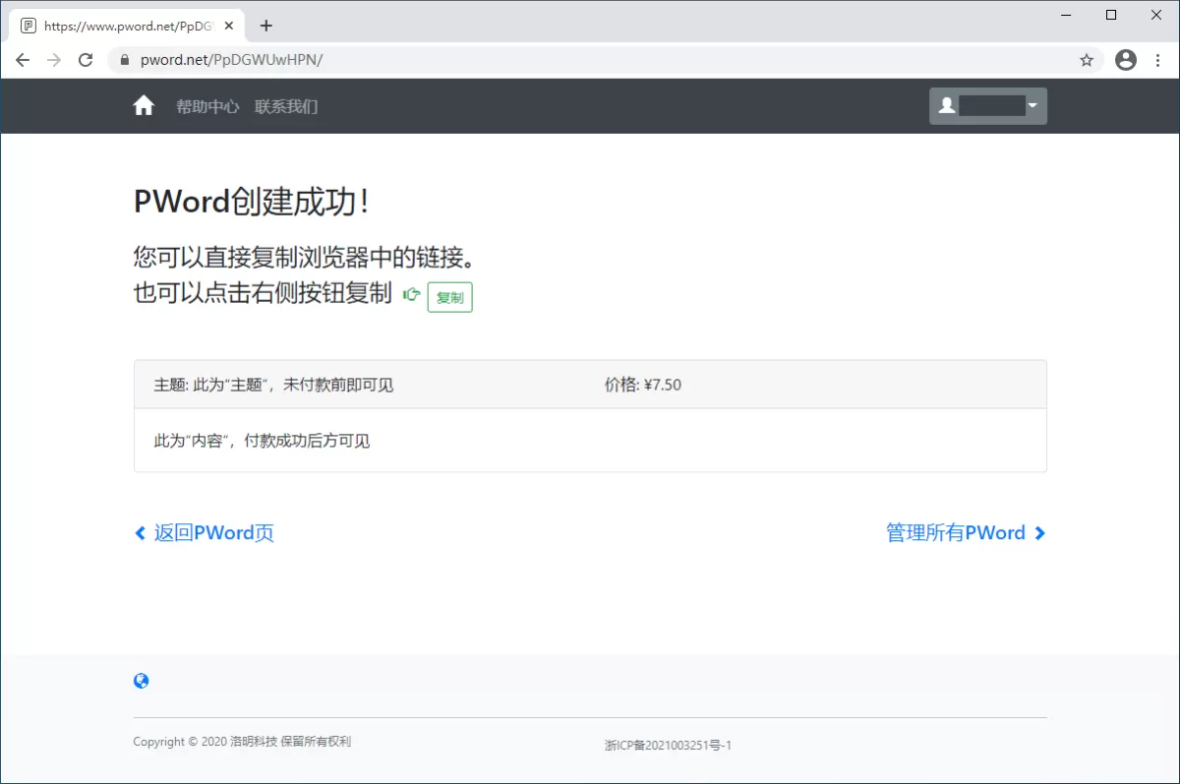Open the Chrome profile avatar icon
This screenshot has width=1180, height=784.
1126,60
